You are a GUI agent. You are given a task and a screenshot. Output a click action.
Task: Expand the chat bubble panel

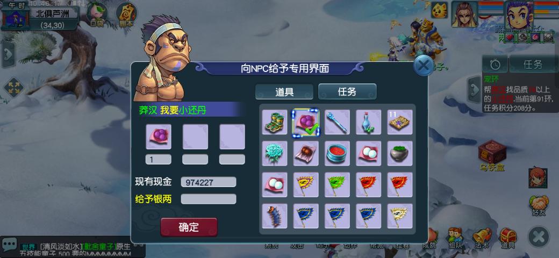click(x=9, y=245)
